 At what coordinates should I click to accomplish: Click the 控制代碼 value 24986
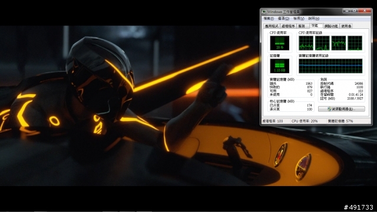coord(359,84)
